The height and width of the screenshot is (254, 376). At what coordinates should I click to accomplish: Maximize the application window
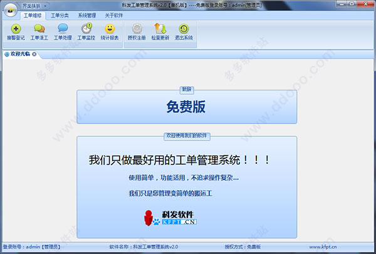(352, 4)
